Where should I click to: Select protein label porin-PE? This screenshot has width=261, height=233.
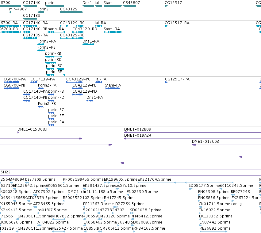[56, 116]
